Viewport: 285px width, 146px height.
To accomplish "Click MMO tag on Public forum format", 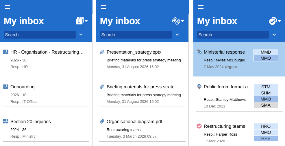I will click(266, 99).
